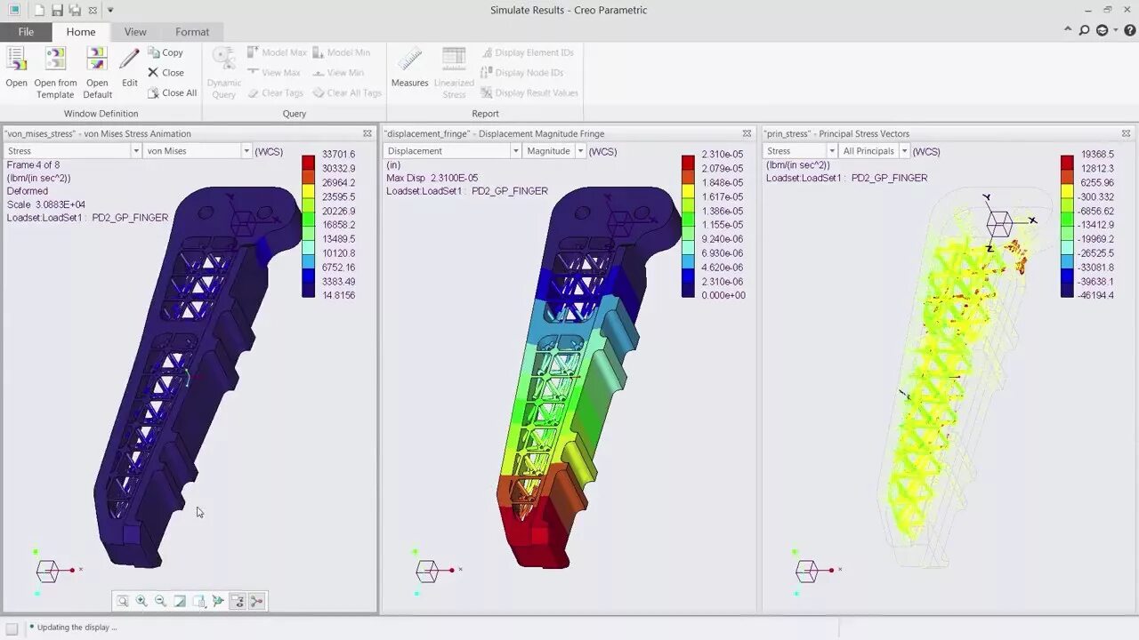Click the red 33701.6 legend swatch
The image size is (1139, 640).
tap(308, 162)
